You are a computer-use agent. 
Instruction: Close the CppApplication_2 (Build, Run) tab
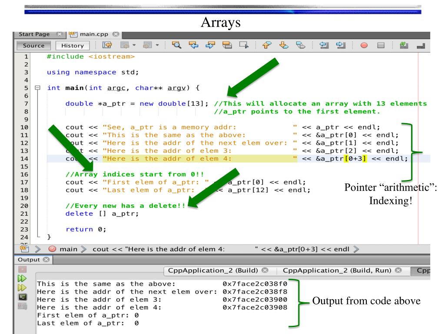(399, 270)
